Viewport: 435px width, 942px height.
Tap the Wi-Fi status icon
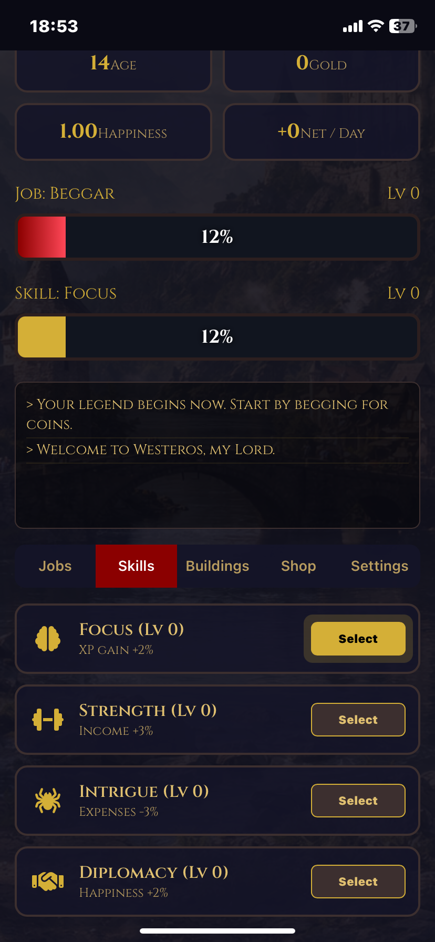pyautogui.click(x=376, y=26)
